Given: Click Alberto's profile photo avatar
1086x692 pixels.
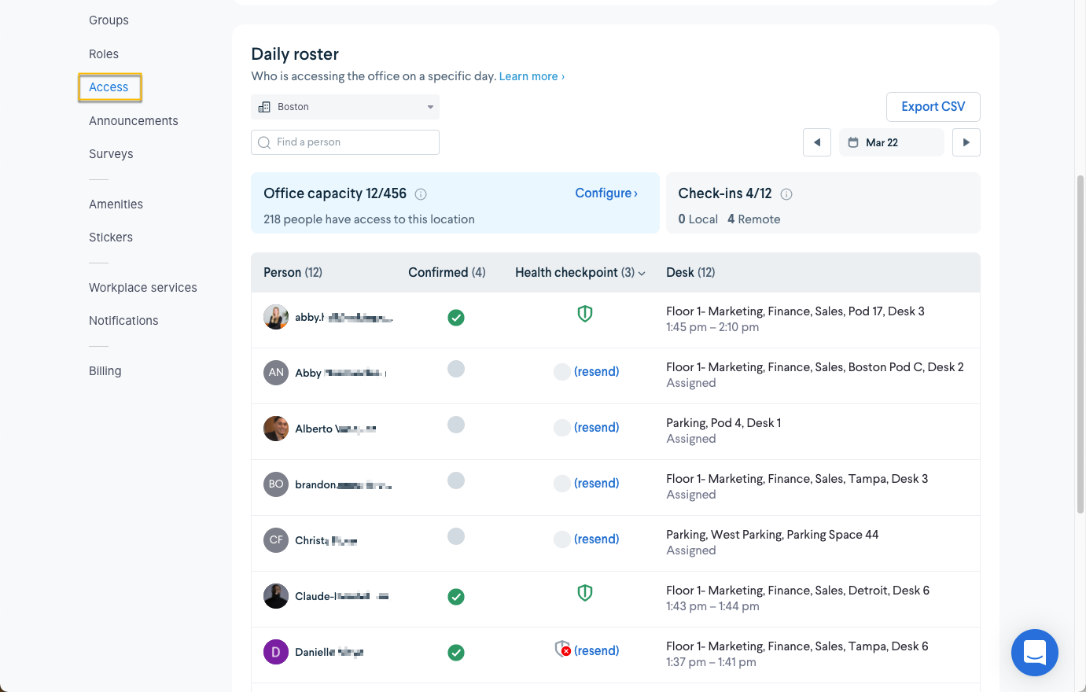Looking at the screenshot, I should [x=276, y=429].
